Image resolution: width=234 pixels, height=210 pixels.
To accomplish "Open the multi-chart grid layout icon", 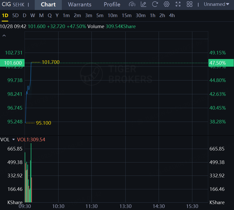I will 189,4.
